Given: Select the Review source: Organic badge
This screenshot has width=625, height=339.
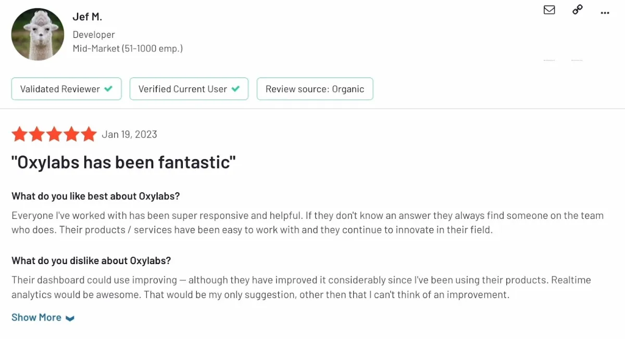Looking at the screenshot, I should click(315, 89).
